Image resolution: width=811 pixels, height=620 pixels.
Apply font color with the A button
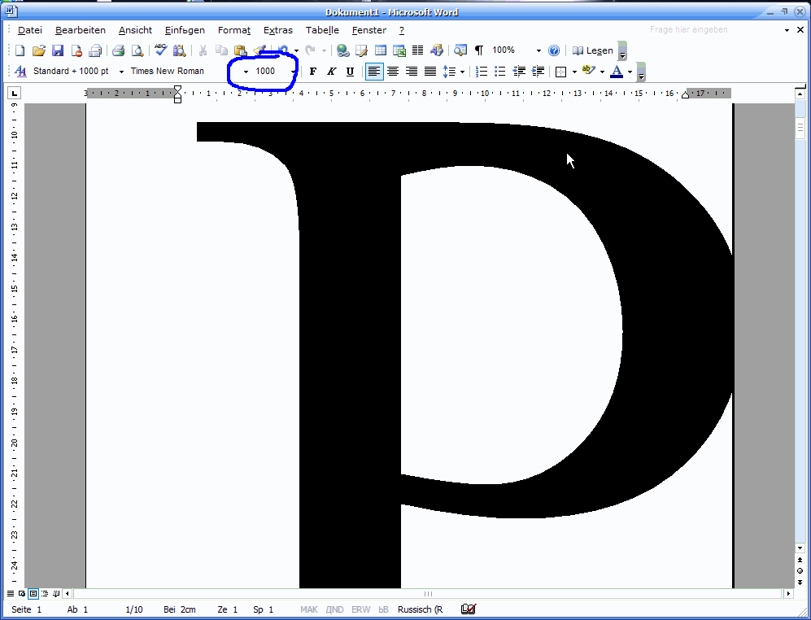pos(617,72)
